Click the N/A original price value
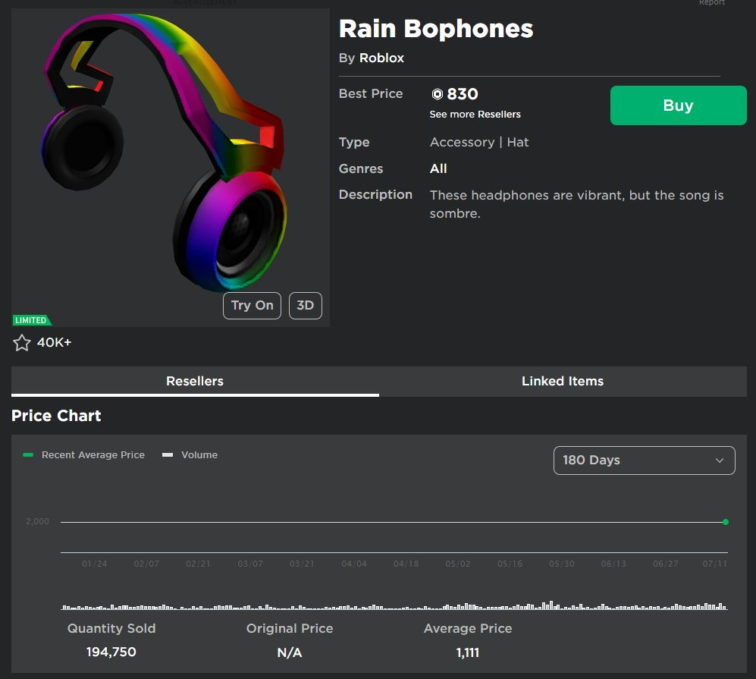 click(x=290, y=652)
